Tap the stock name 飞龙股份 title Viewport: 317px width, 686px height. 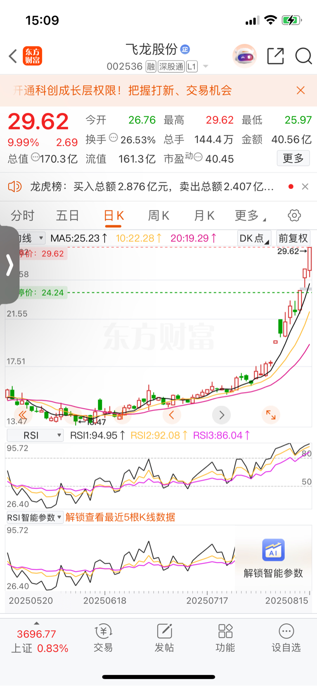[151, 49]
